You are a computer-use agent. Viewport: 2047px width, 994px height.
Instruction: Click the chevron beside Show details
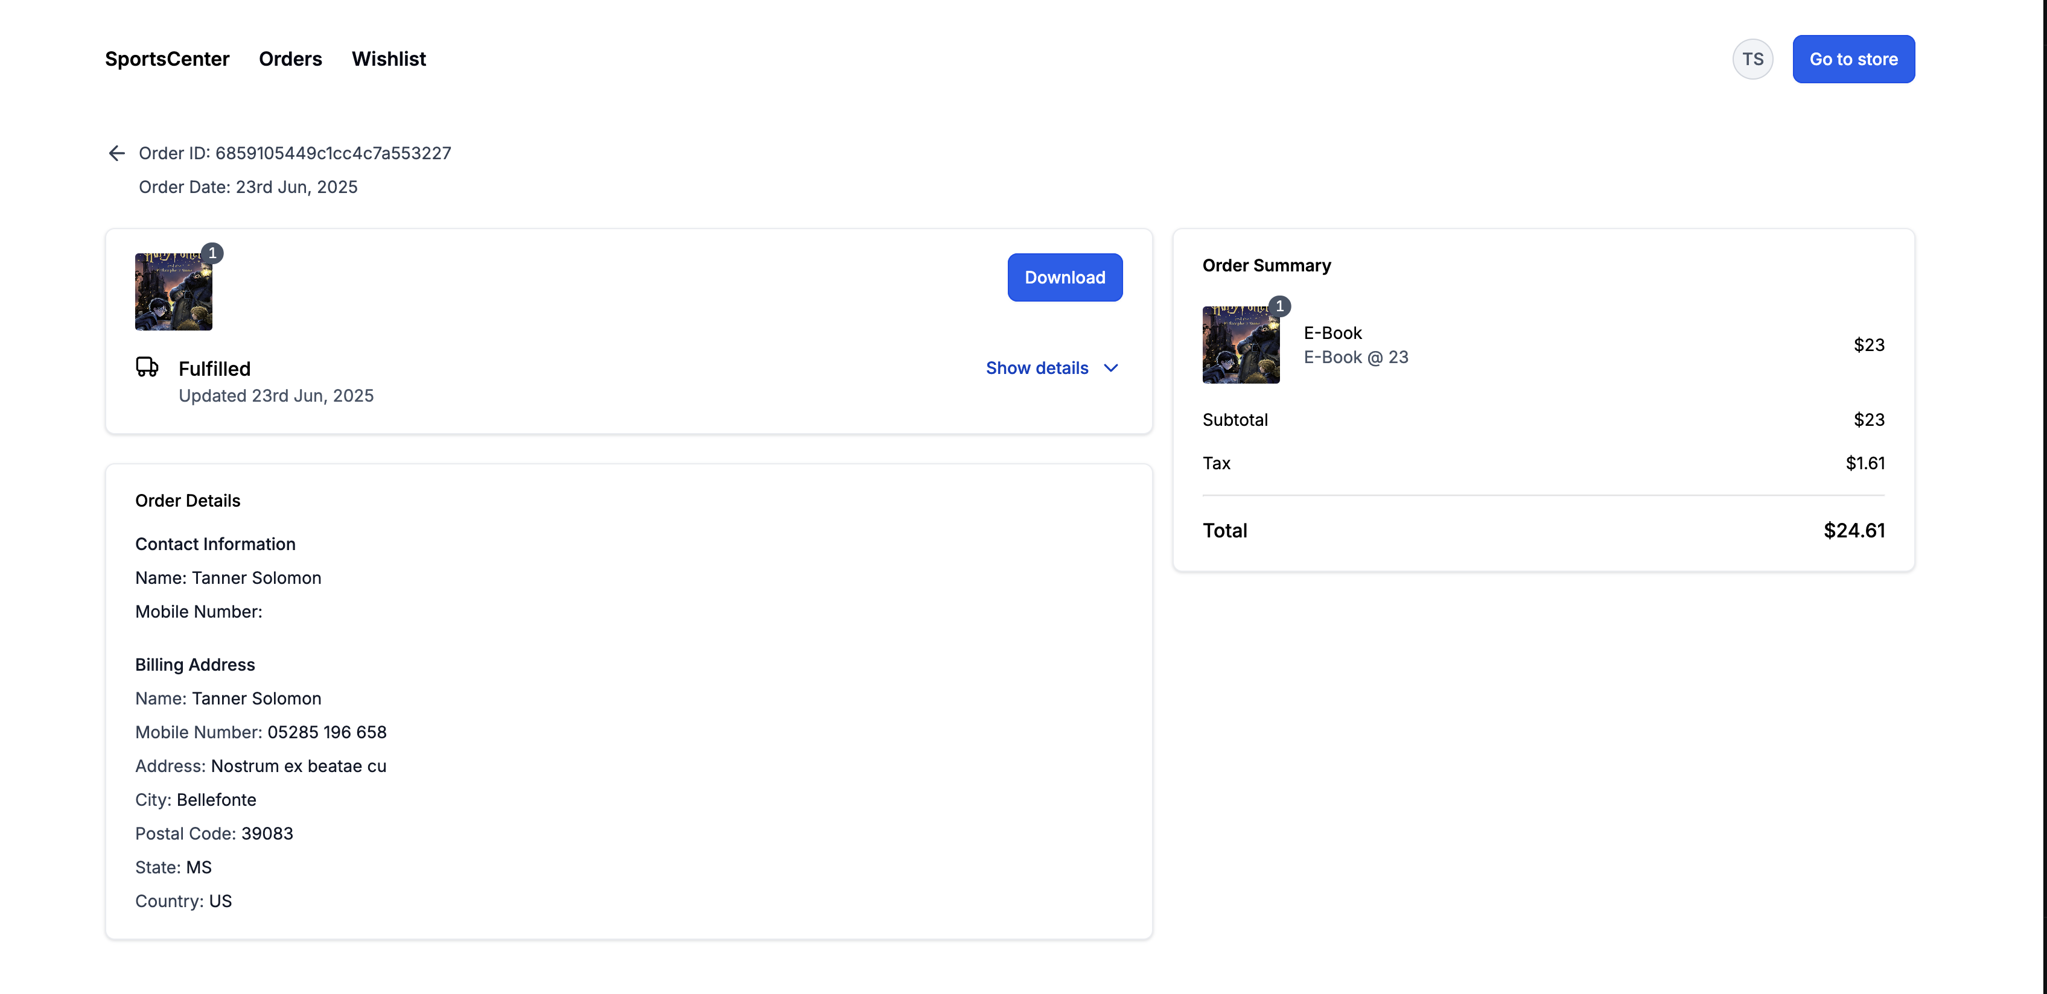pos(1111,367)
